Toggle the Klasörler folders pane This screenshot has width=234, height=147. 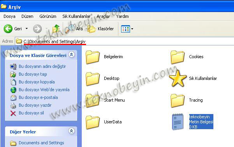[100, 29]
